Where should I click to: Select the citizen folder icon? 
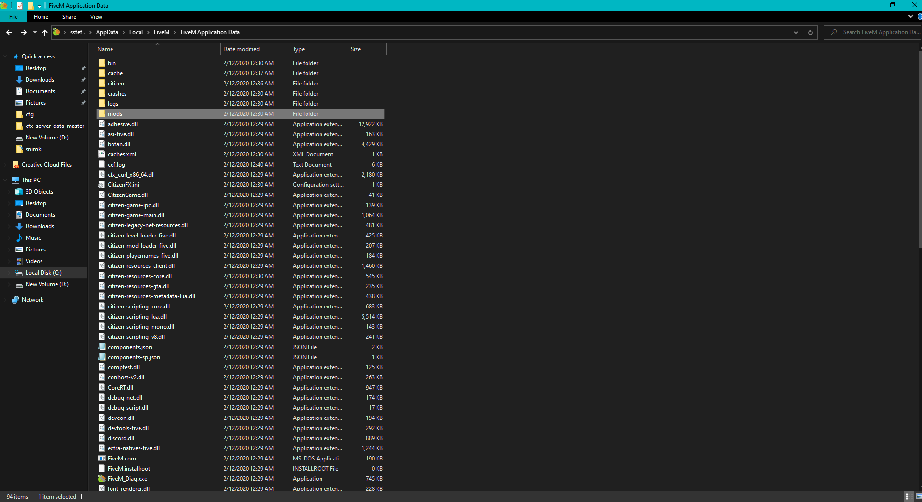click(102, 84)
